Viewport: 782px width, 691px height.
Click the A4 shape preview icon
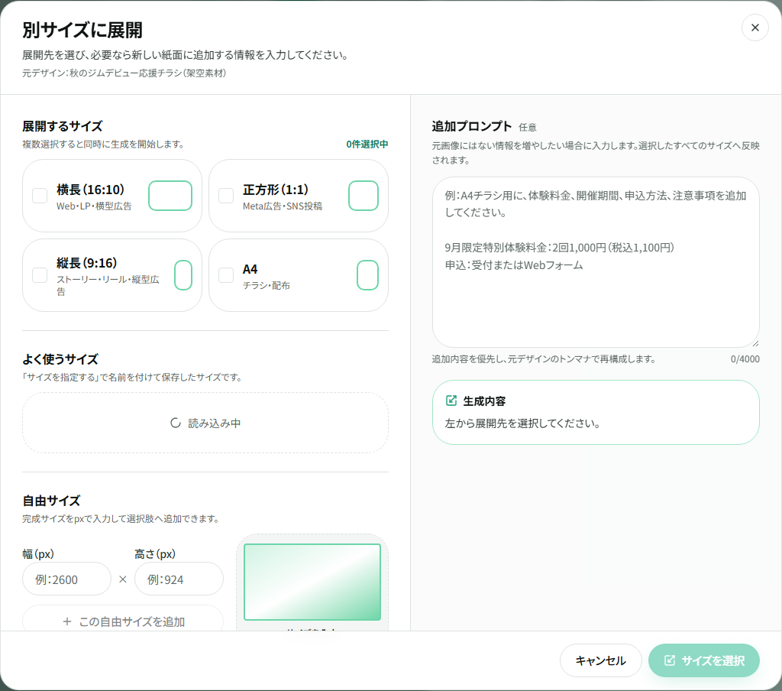pyautogui.click(x=367, y=275)
